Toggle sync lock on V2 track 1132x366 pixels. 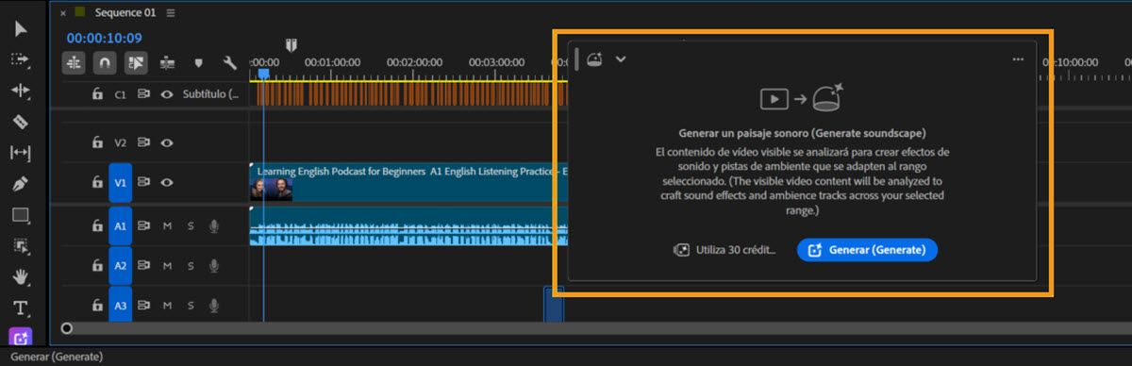[x=144, y=143]
